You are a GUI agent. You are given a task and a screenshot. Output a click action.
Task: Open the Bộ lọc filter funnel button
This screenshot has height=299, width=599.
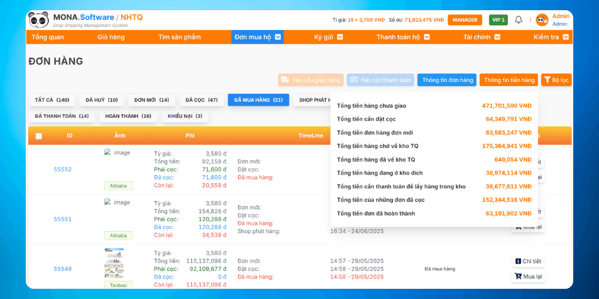556,80
